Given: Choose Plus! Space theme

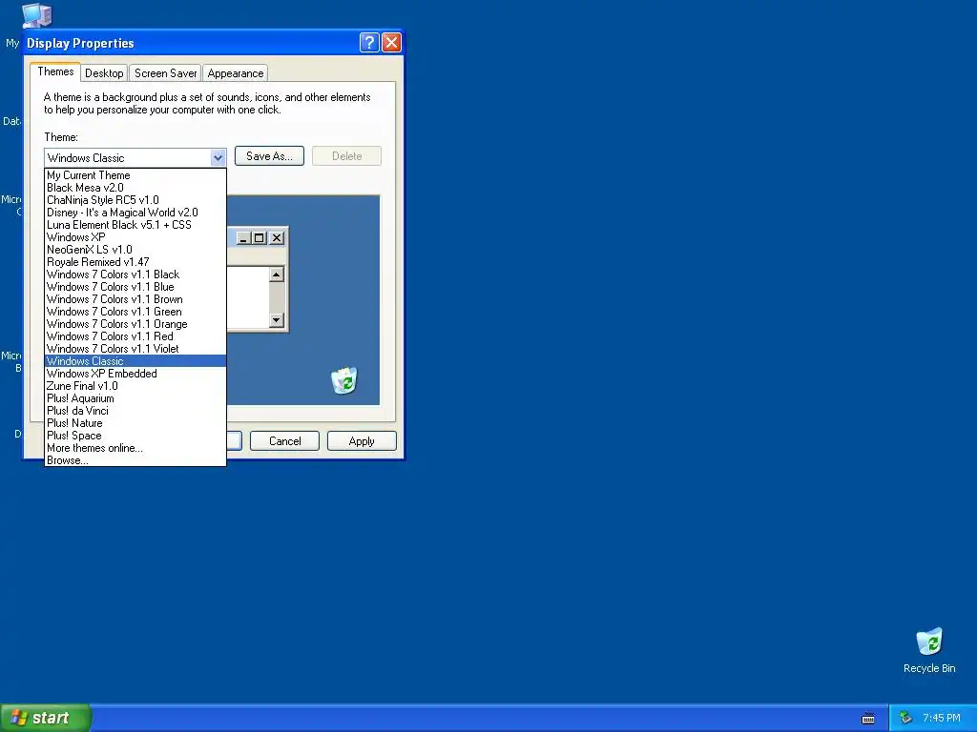Looking at the screenshot, I should point(135,436).
